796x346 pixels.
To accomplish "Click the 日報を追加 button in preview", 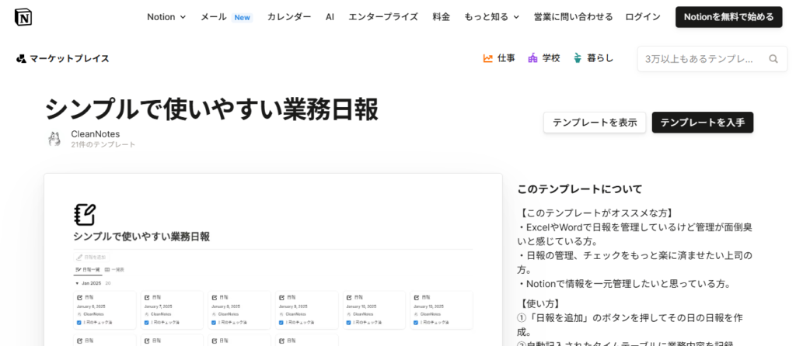I will (x=92, y=258).
